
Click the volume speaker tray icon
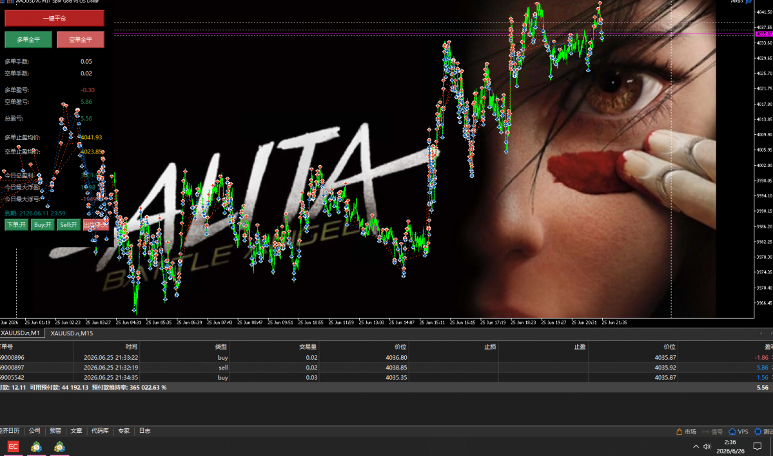coord(707,446)
